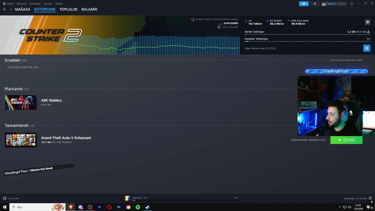The width and height of the screenshot is (375, 211).
Task: Go forward with the right arrow
Action: (x=11, y=9)
